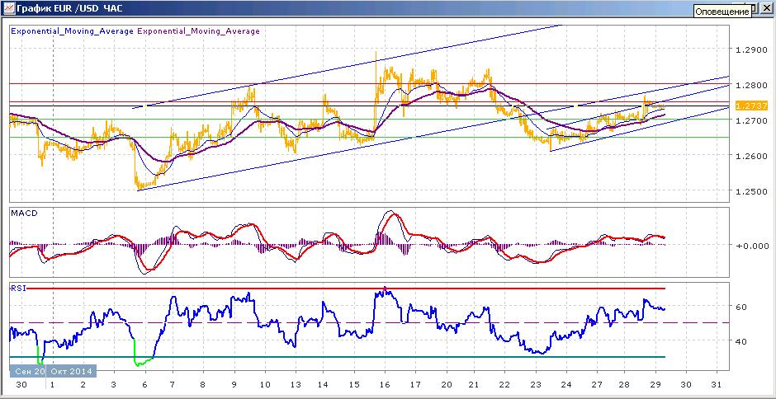
Task: Click date 23 on the time axis
Action: (536, 384)
